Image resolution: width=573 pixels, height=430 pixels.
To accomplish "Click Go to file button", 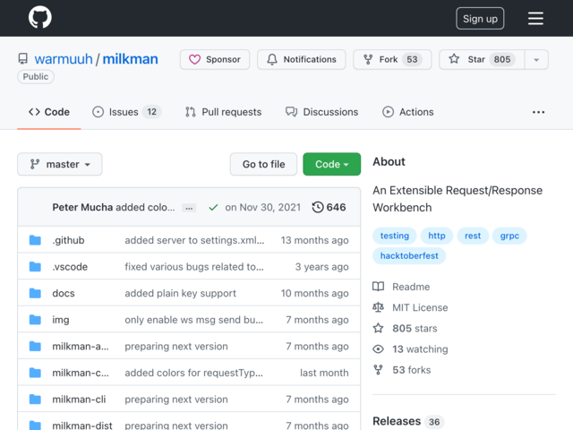I will click(263, 164).
